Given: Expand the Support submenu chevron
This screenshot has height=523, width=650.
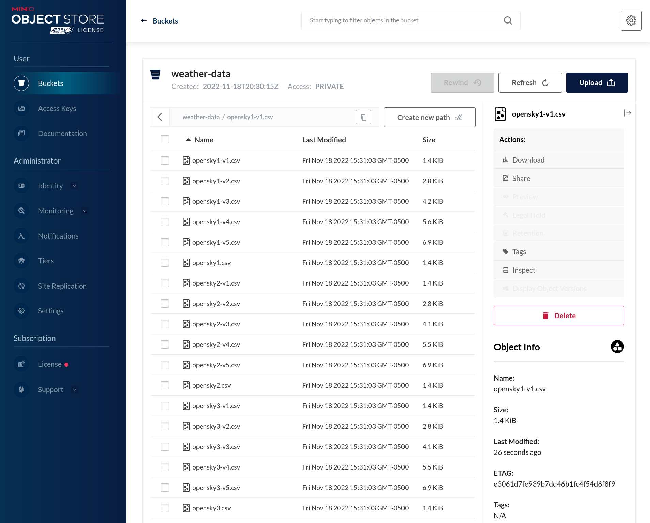Looking at the screenshot, I should tap(75, 390).
